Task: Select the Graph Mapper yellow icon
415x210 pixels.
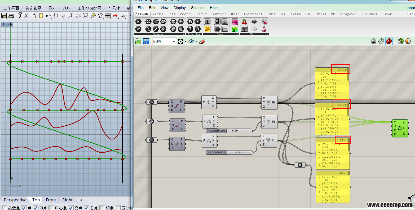Action: tap(207, 29)
